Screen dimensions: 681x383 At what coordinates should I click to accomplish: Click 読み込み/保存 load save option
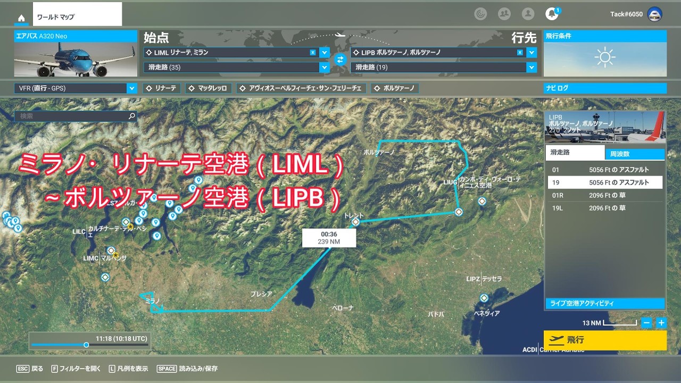pos(187,369)
